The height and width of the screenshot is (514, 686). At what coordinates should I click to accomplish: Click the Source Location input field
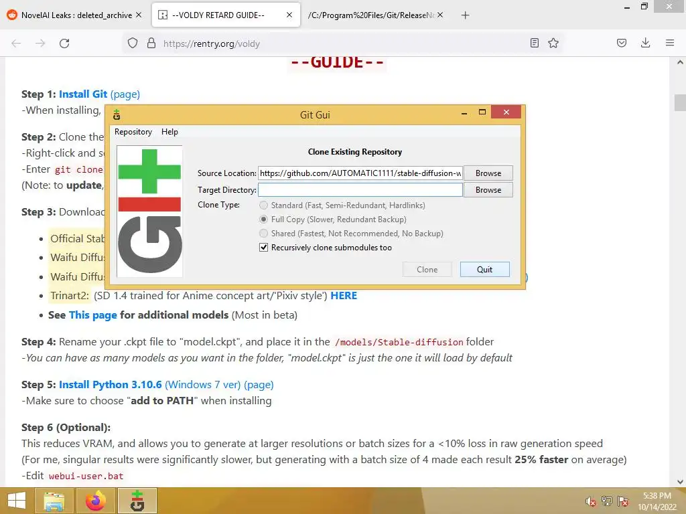click(360, 173)
